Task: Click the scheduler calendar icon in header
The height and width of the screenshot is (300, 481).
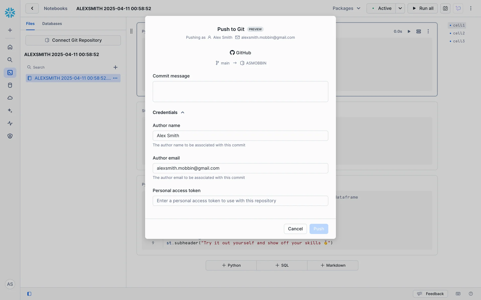Action: 445,8
